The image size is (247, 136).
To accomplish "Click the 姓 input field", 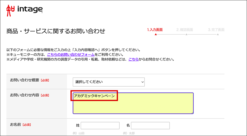I will 100,125.
